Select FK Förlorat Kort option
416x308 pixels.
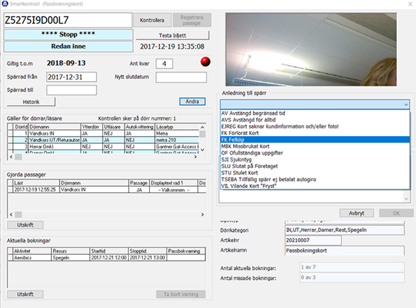pyautogui.click(x=315, y=133)
